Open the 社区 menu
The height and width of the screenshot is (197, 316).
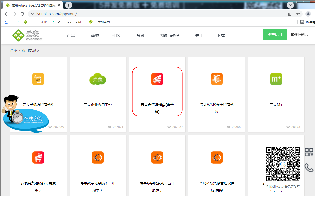pyautogui.click(x=116, y=36)
